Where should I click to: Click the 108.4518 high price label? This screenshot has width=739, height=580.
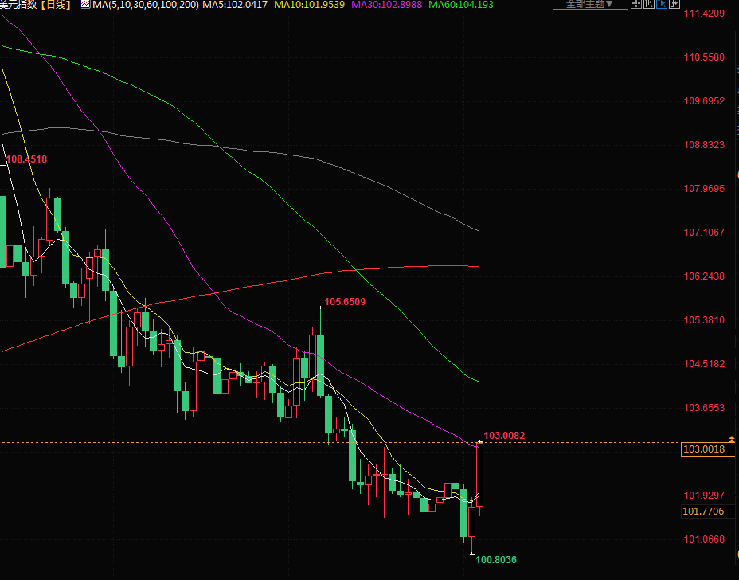26,159
